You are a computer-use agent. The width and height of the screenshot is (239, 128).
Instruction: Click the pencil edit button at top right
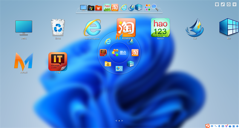click(223, 4)
